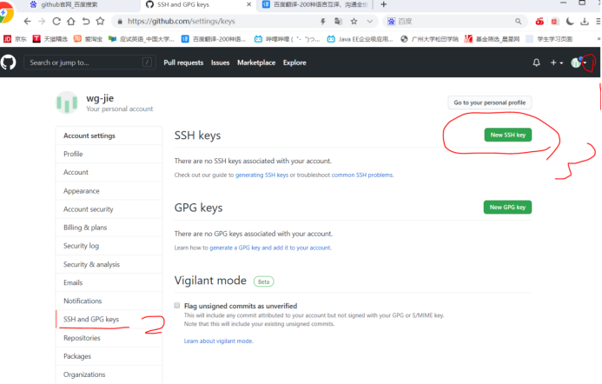Image resolution: width=602 pixels, height=384 pixels.
Task: Click the Baidu search magnifier icon
Action: [x=518, y=22]
